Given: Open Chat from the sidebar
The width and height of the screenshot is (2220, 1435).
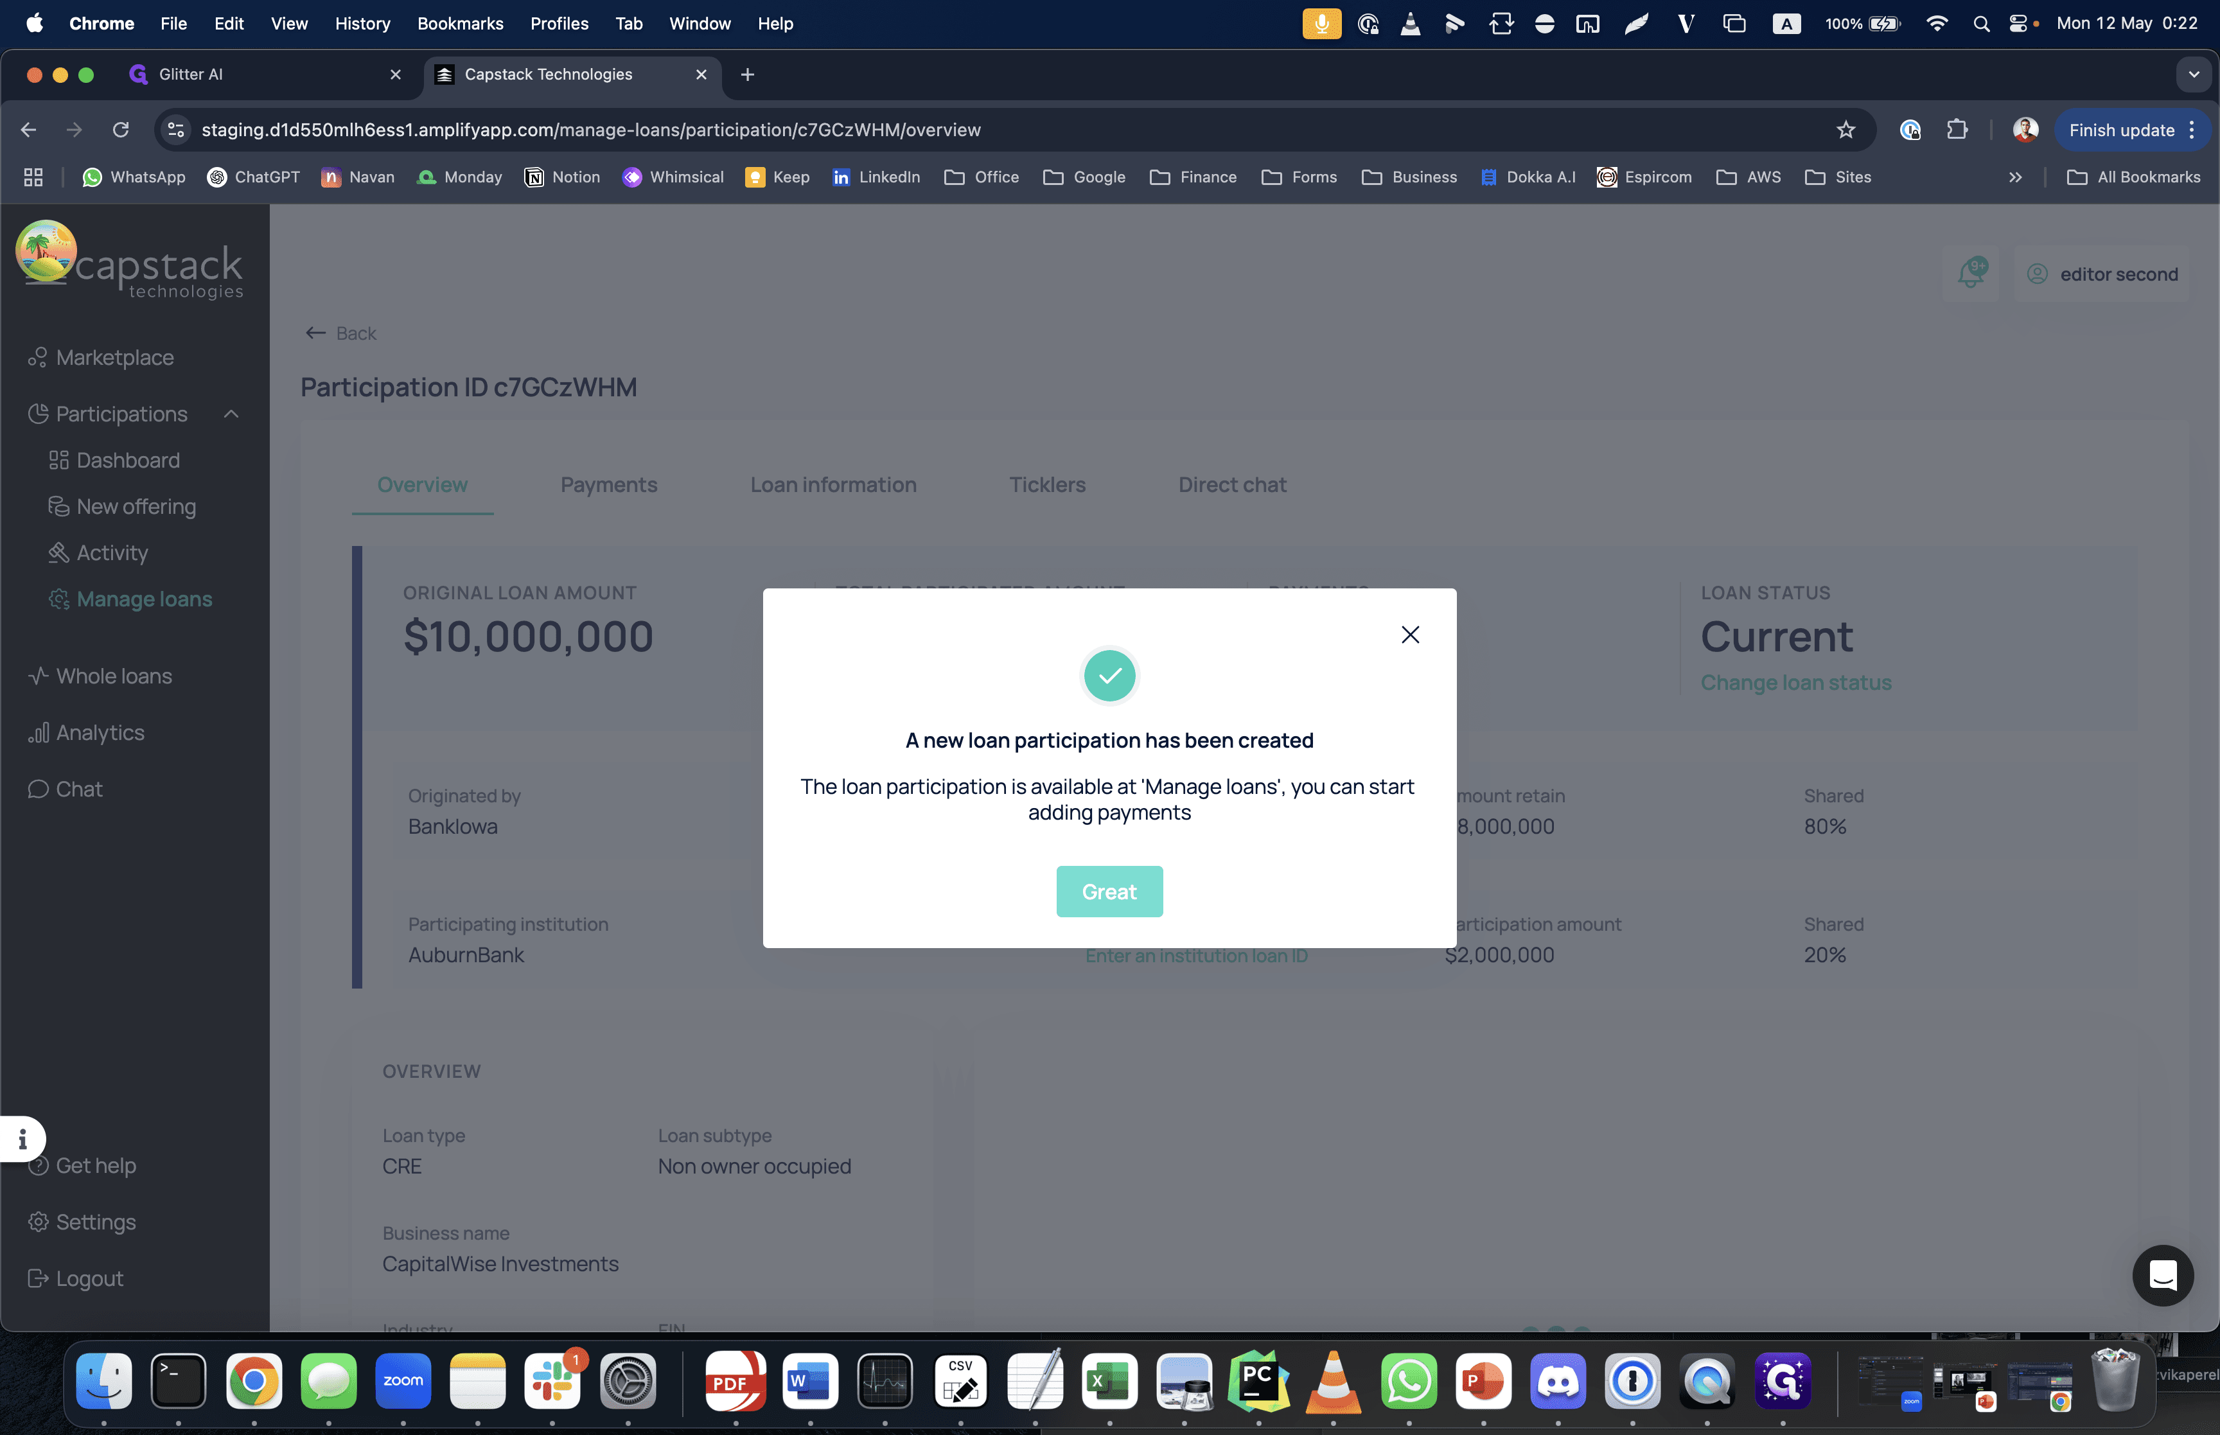Looking at the screenshot, I should click(x=66, y=789).
